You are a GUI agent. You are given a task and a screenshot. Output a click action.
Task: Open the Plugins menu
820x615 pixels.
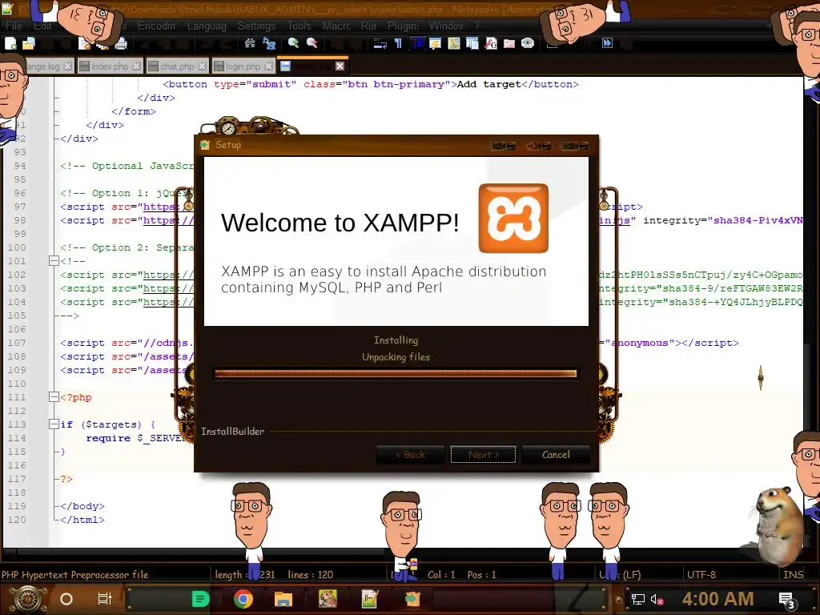(x=403, y=26)
